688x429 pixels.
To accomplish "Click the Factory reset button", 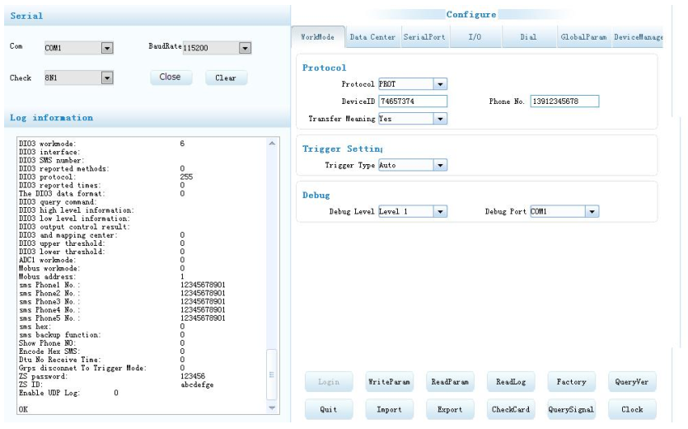I will pyautogui.click(x=571, y=382).
